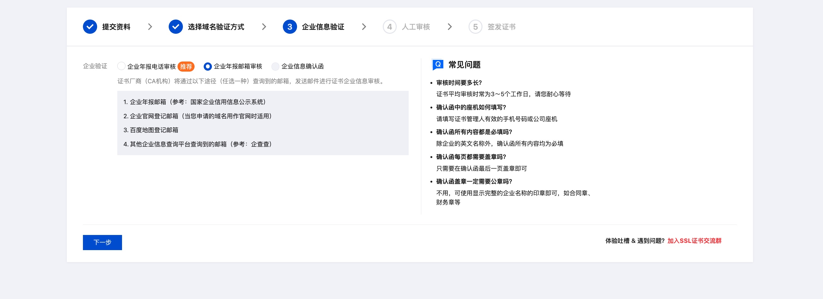The height and width of the screenshot is (299, 823).
Task: Click the checkmark icon for 提交资料 step
Action: (90, 27)
